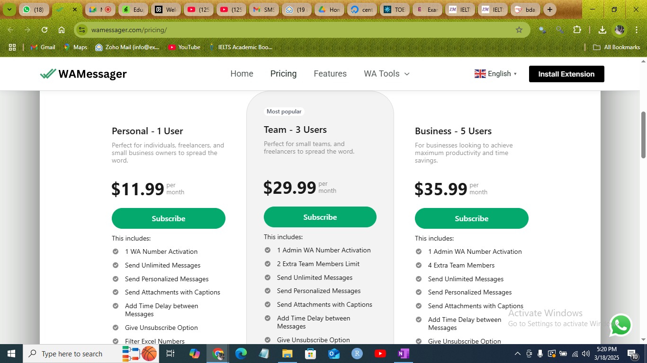
Task: Reload the page with the refresh icon
Action: point(45,30)
